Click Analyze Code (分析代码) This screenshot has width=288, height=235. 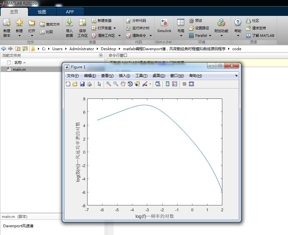(x=136, y=21)
